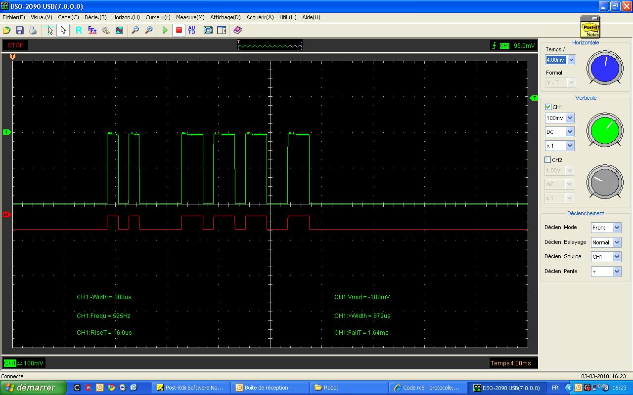Click the AUTO setup icon
Viewport: 633px width, 395px height.
pos(192,30)
